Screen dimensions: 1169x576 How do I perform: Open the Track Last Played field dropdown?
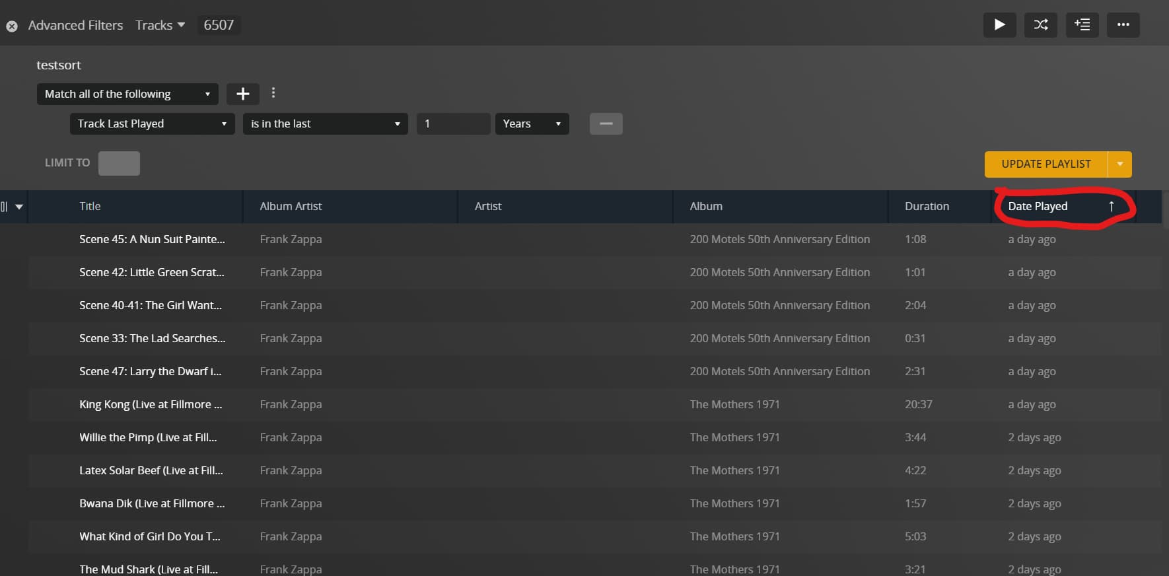click(153, 124)
